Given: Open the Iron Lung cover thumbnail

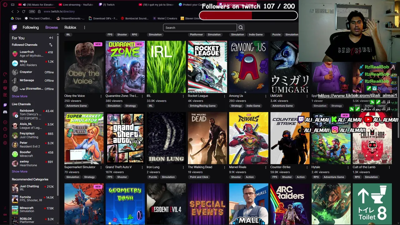Looking at the screenshot, I should tap(166, 138).
